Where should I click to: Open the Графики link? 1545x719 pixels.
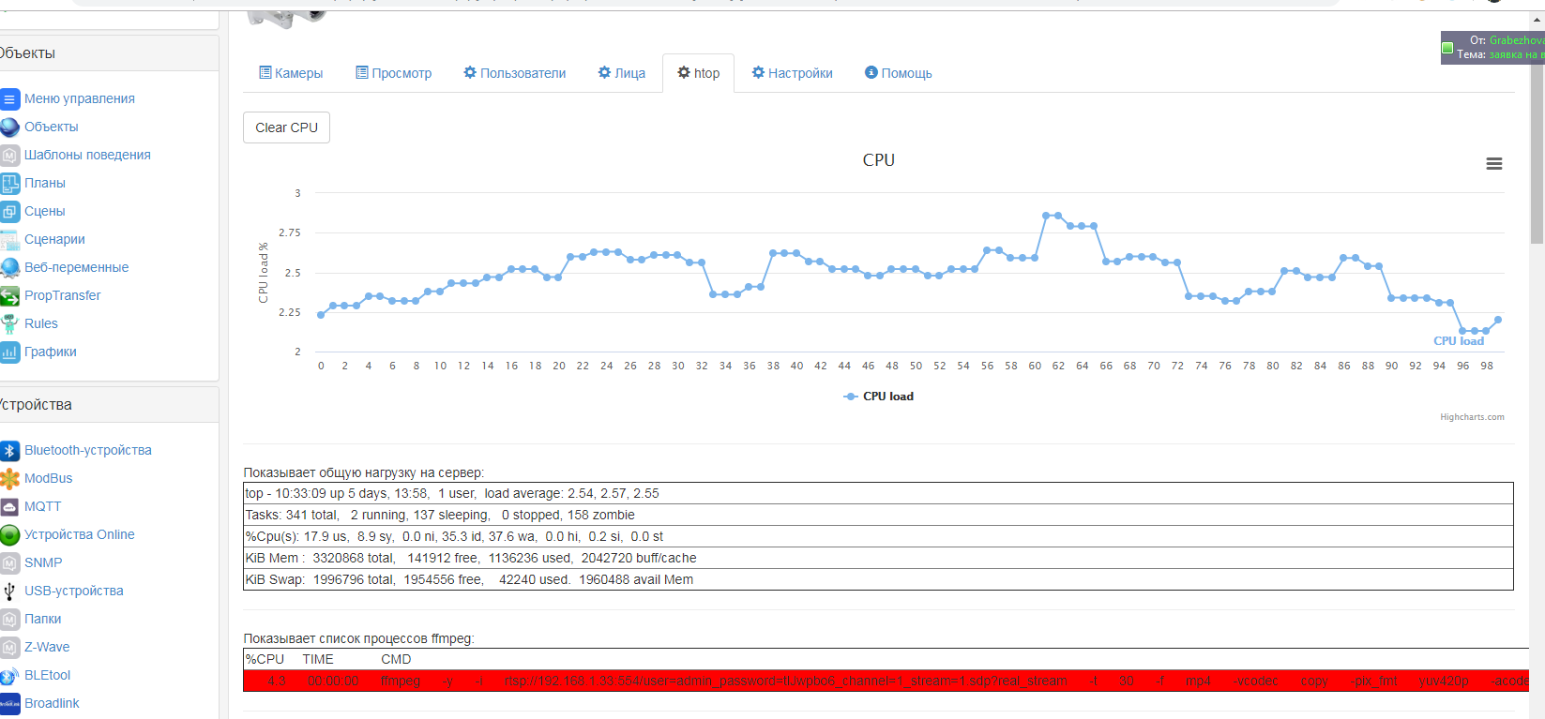(x=51, y=352)
